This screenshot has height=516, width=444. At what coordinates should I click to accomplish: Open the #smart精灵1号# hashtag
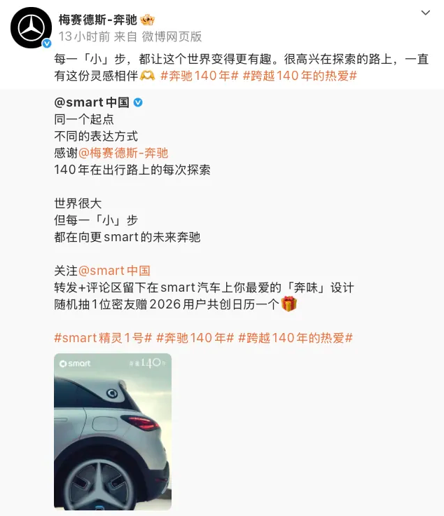coord(103,338)
